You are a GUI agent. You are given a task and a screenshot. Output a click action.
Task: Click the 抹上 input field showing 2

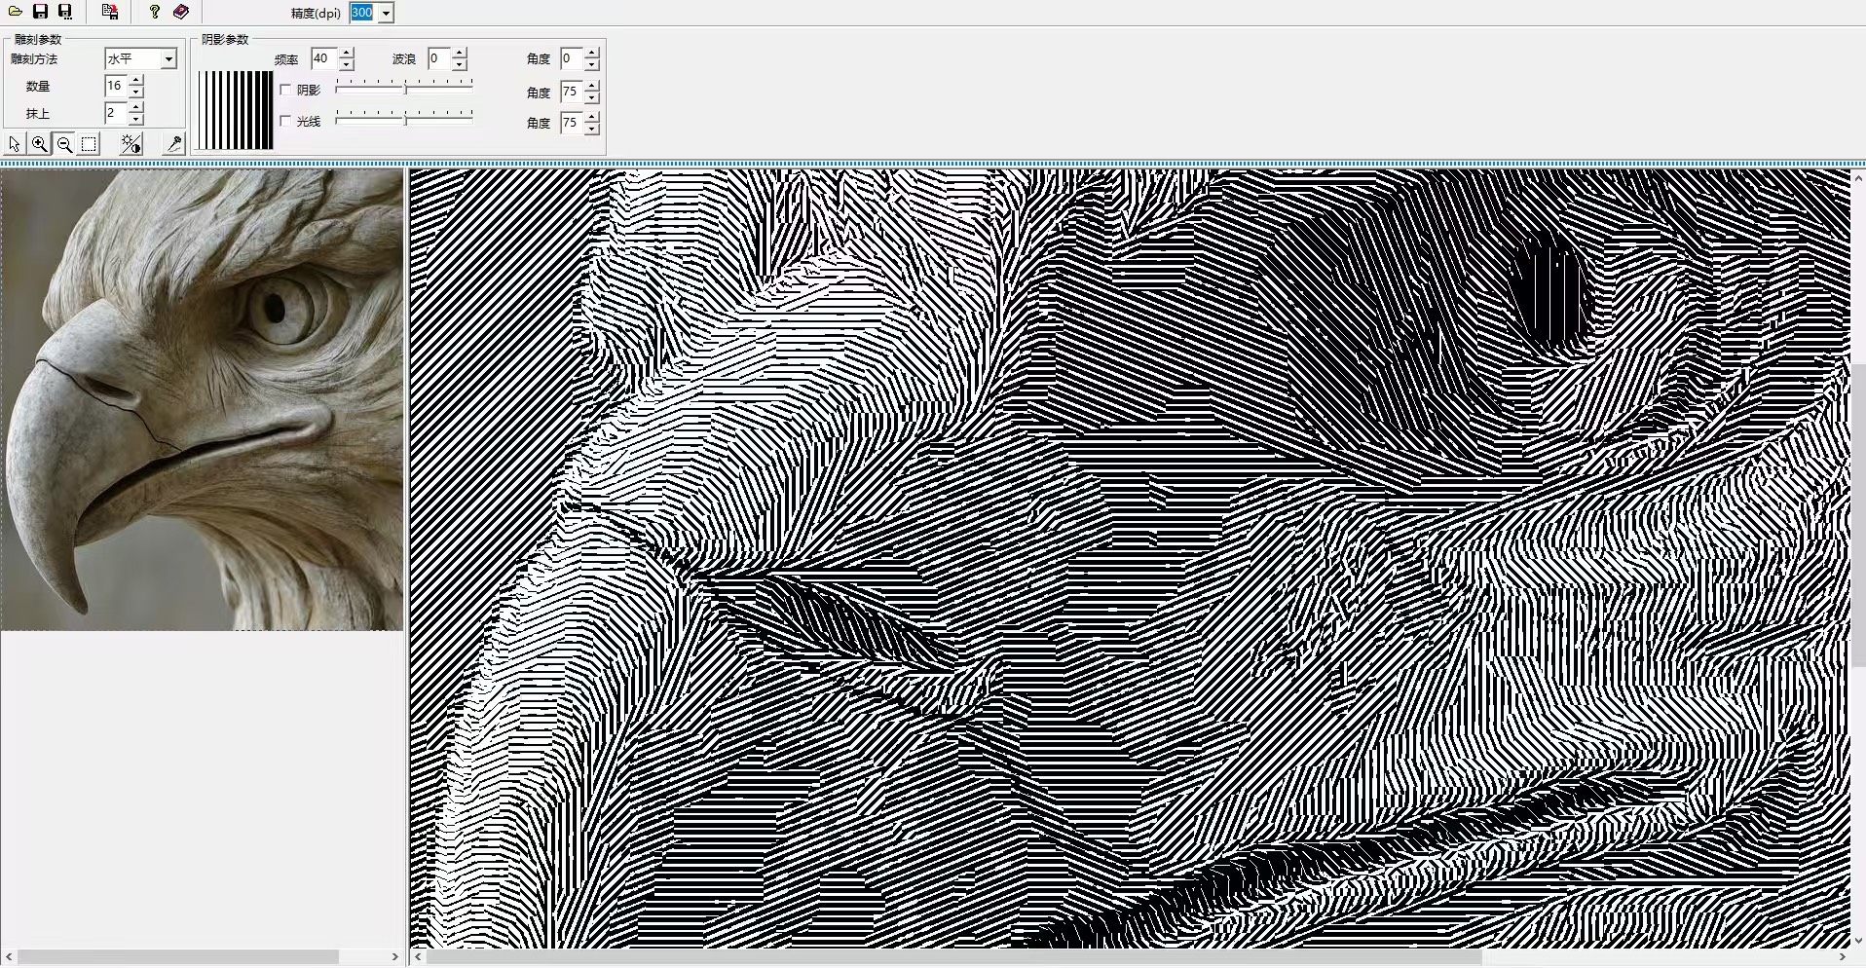pos(116,114)
